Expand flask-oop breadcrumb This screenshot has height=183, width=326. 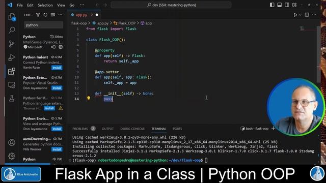(79, 23)
